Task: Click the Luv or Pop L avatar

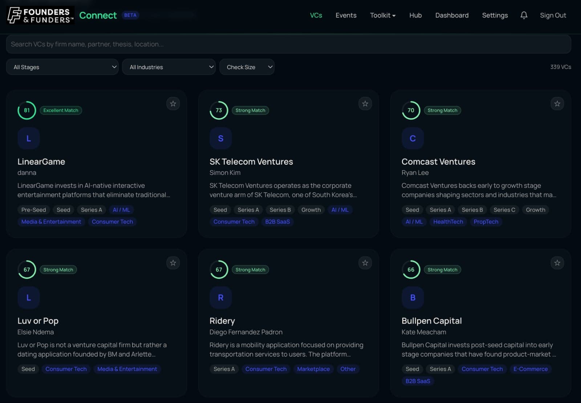Action: click(29, 298)
